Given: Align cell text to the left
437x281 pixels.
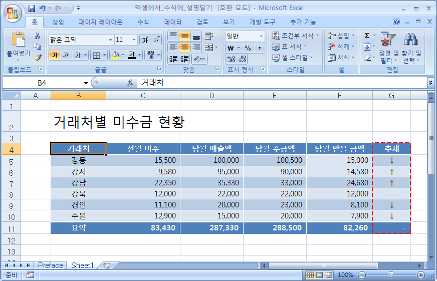Looking at the screenshot, I should pos(173,48).
